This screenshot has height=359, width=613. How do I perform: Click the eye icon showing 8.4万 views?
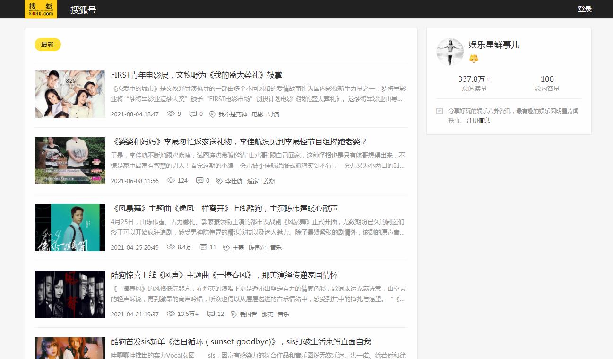171,247
